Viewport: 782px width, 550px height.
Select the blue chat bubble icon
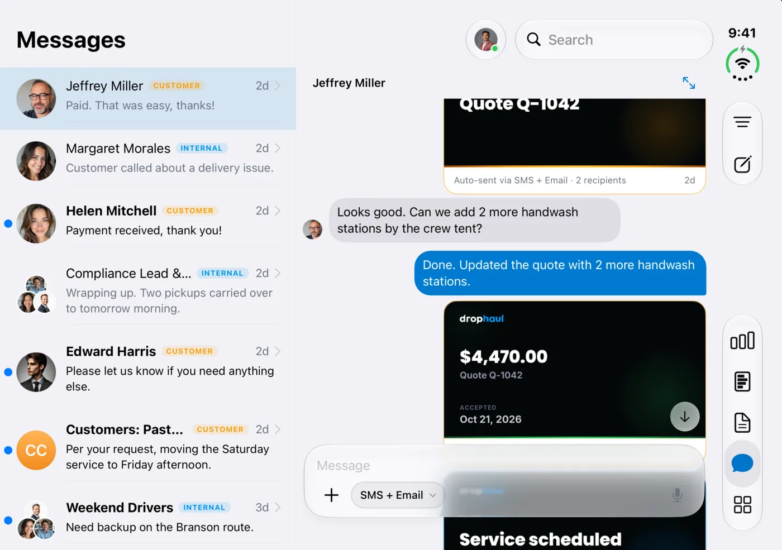point(742,463)
